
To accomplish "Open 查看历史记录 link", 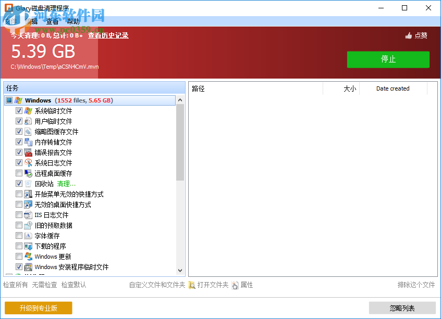I will (108, 35).
